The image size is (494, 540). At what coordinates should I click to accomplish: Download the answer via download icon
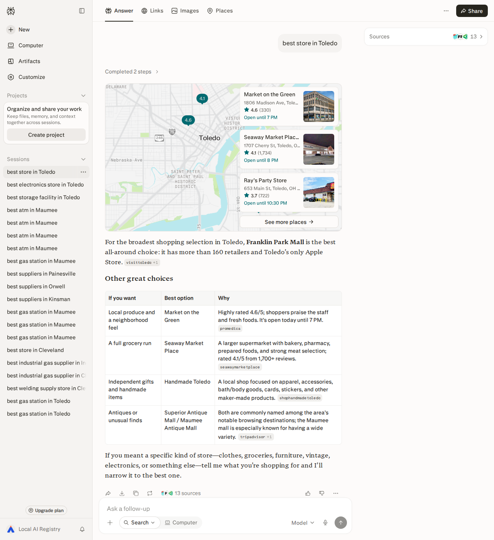click(122, 493)
